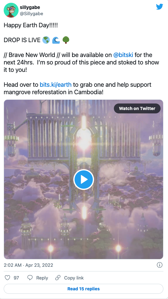The width and height of the screenshot is (168, 299).
Task: Like the tweet with heart icon
Action: tap(7, 278)
